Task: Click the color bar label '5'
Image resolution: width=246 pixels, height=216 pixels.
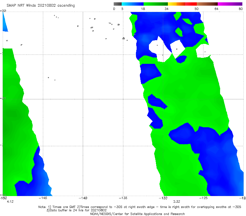Action: point(122,9)
